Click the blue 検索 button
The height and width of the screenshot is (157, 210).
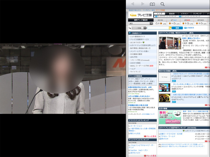click(x=177, y=28)
